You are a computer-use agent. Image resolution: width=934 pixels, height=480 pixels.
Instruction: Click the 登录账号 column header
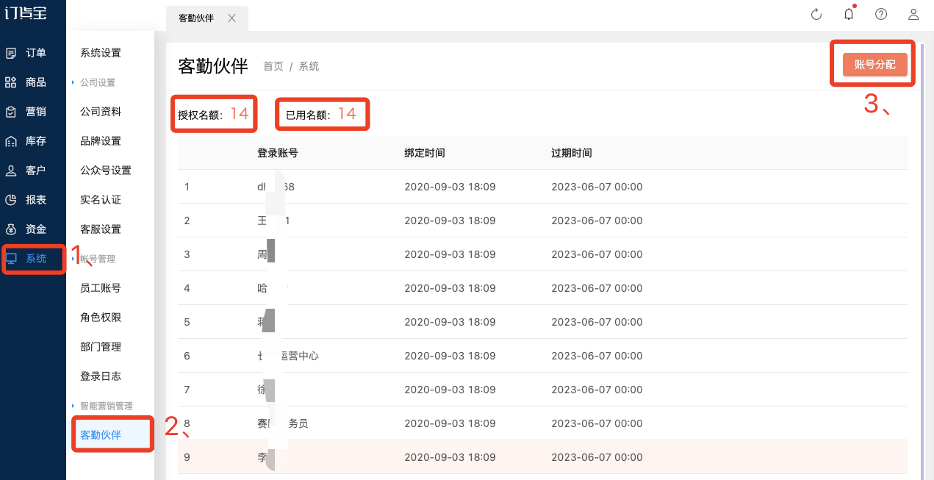(x=277, y=153)
